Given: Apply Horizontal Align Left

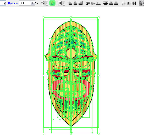Looking at the screenshot, I should click(70, 3).
